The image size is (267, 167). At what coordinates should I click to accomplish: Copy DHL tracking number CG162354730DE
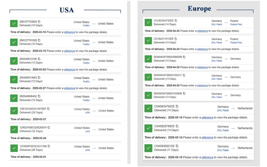point(176,21)
